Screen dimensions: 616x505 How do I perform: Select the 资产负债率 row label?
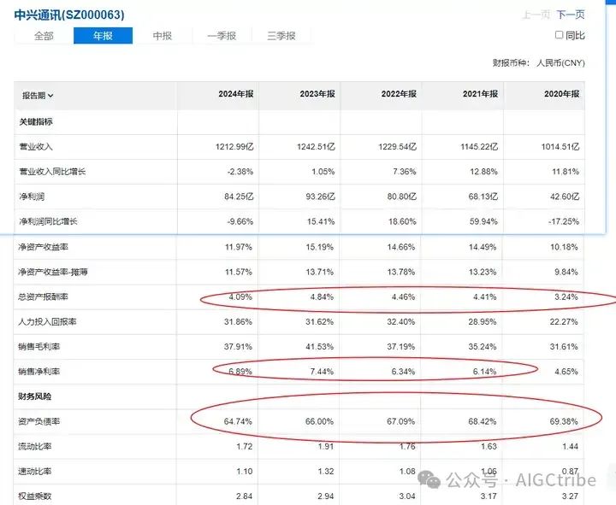[38, 421]
